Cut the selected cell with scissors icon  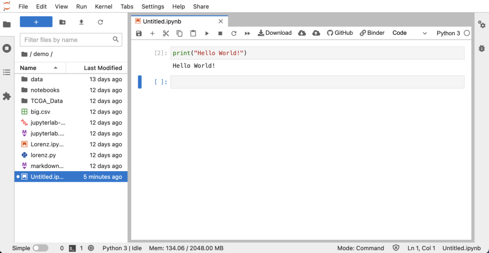[166, 33]
